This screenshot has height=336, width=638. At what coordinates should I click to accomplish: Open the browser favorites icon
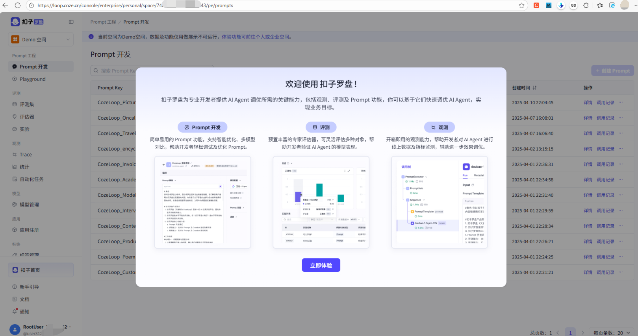pos(599,5)
